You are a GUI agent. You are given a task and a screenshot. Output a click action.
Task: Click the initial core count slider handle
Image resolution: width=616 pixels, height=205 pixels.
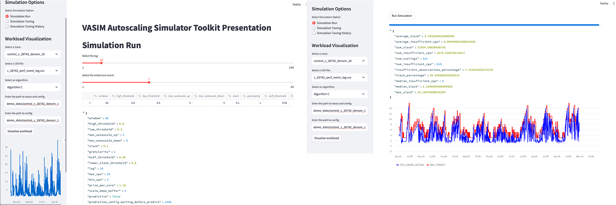point(149,82)
